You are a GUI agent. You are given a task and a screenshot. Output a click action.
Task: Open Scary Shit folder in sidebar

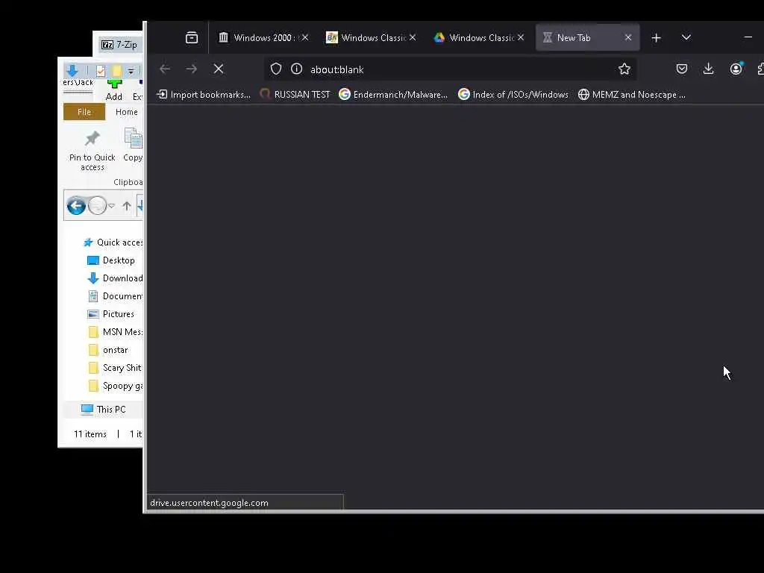(x=115, y=368)
